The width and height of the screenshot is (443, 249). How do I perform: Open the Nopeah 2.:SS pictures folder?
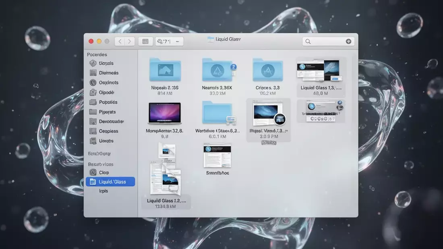165,70
